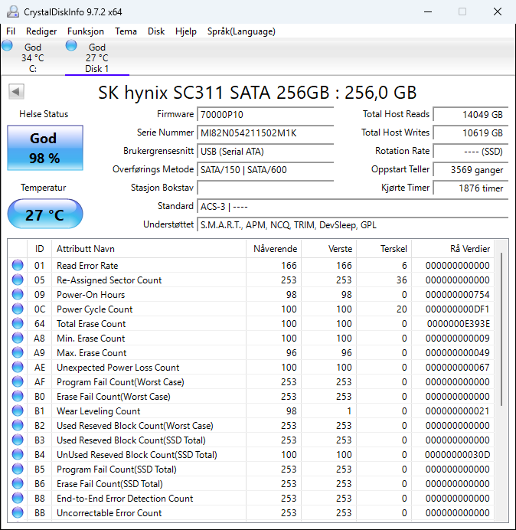This screenshot has width=516, height=530.
Task: Click the empty Stasjon Bokstav field
Action: (265, 188)
